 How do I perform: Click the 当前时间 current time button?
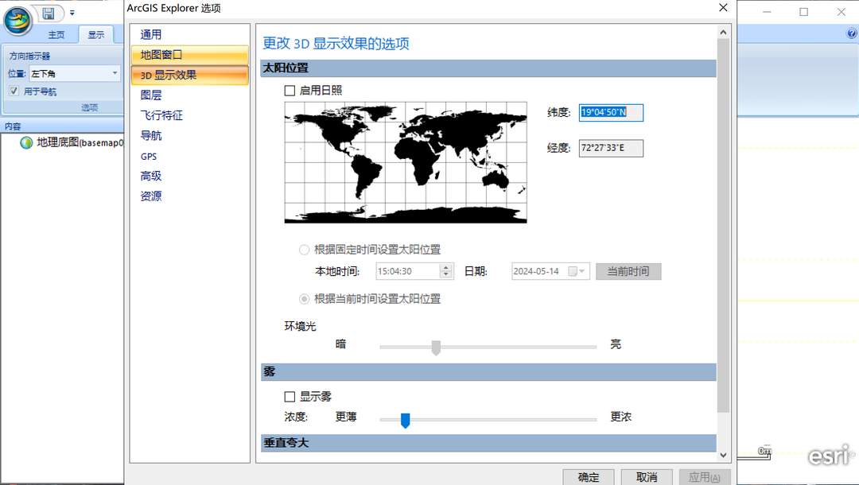pos(628,271)
